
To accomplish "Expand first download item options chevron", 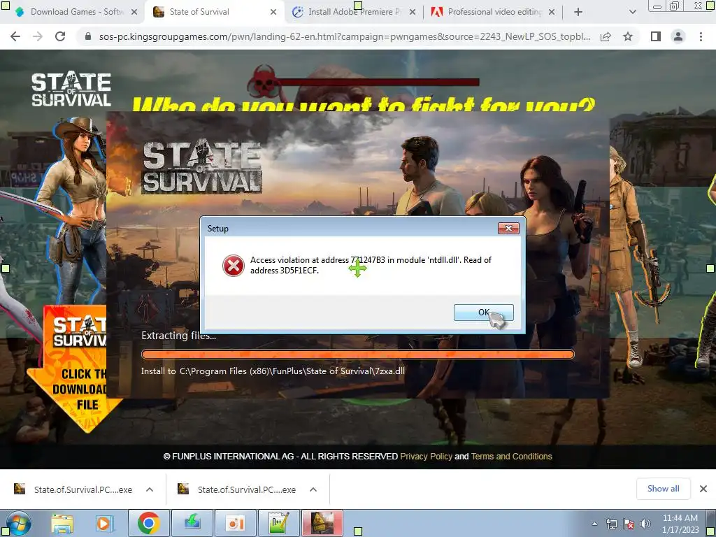I will pos(150,489).
